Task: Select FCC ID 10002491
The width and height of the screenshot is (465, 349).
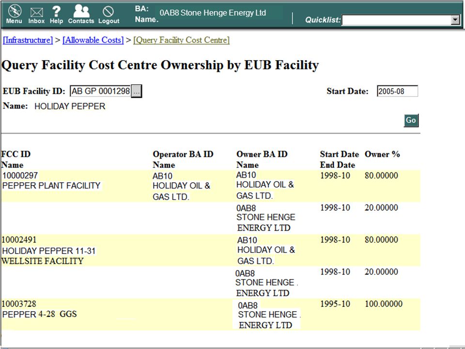Action: [19, 239]
